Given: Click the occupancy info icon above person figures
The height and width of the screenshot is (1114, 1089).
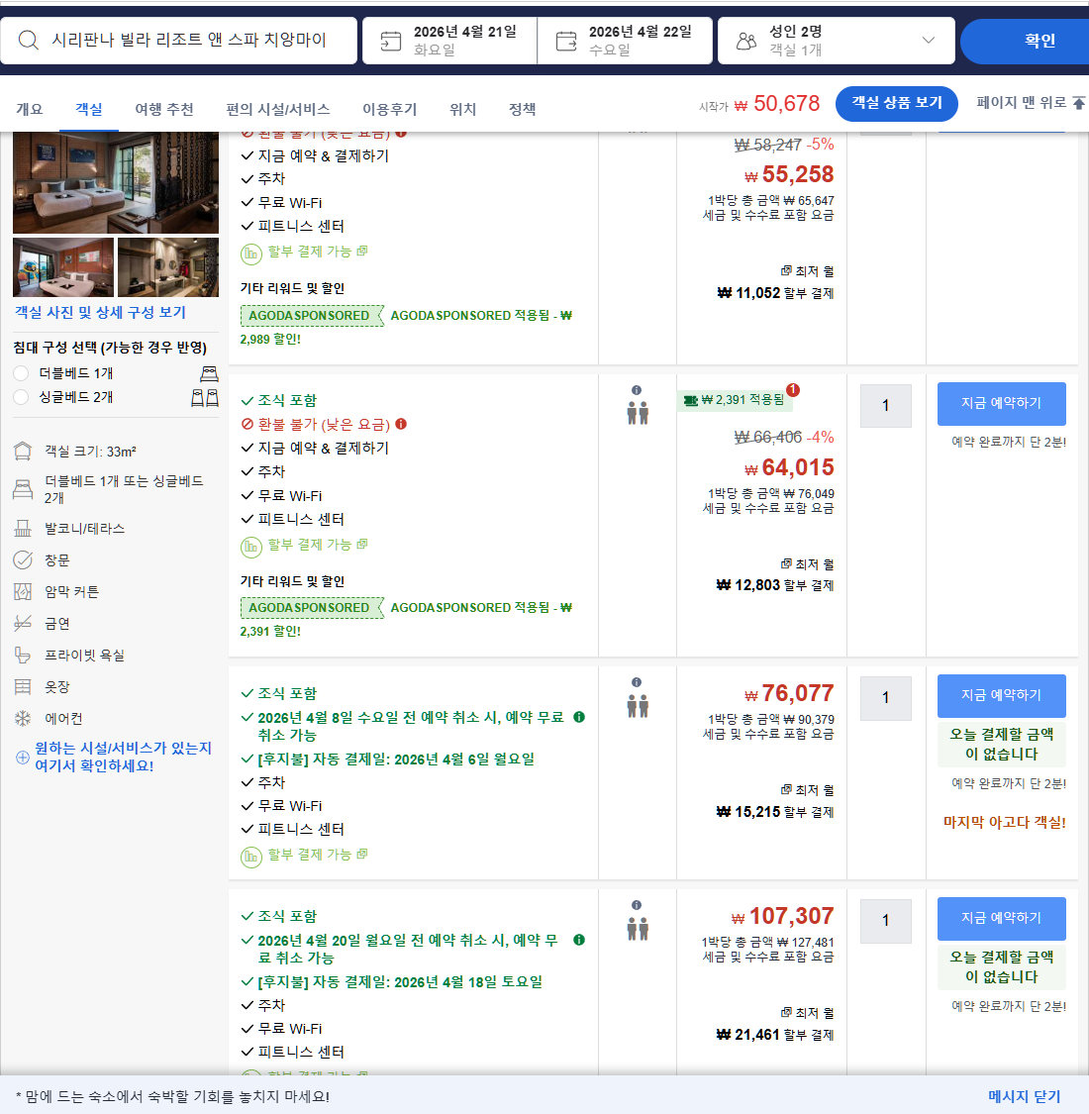Looking at the screenshot, I should coord(638,390).
